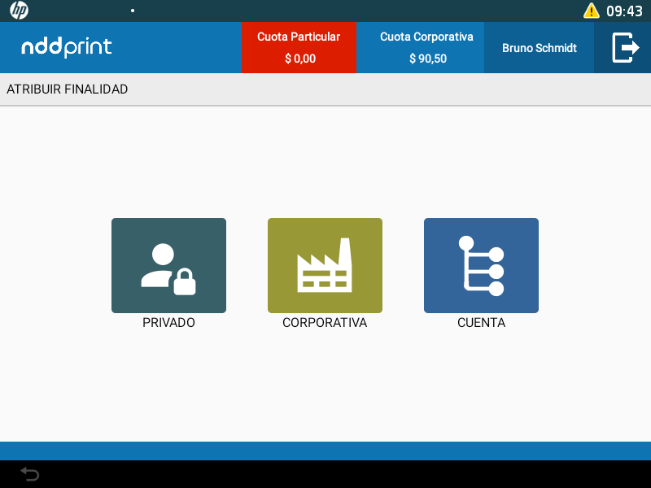Viewport: 651px width, 488px height.
Task: Click the PRIVADO text label
Action: point(168,323)
